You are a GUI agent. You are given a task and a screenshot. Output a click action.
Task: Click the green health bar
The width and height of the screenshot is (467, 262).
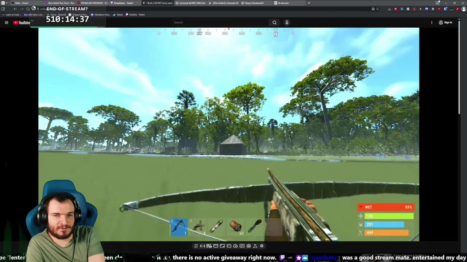coord(389,216)
